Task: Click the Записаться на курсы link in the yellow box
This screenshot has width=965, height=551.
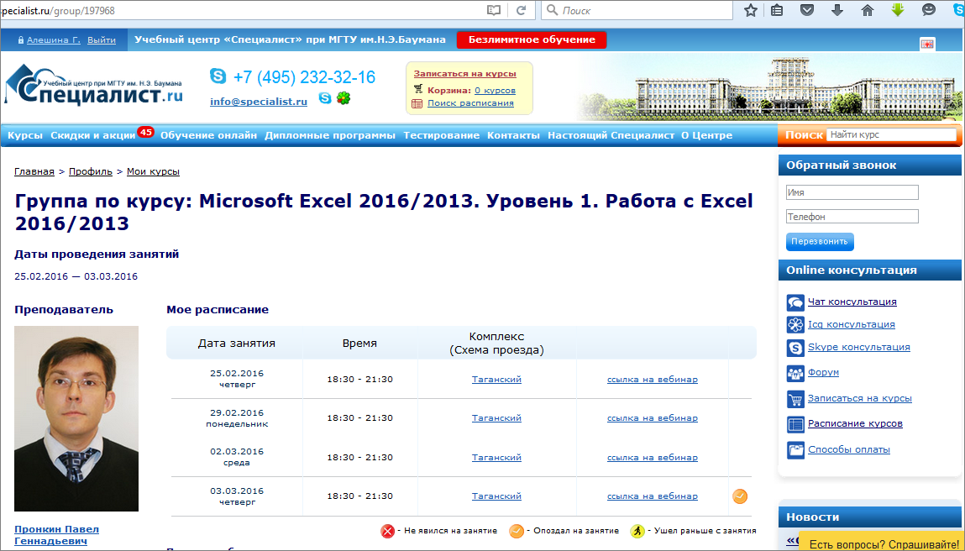Action: pos(464,74)
